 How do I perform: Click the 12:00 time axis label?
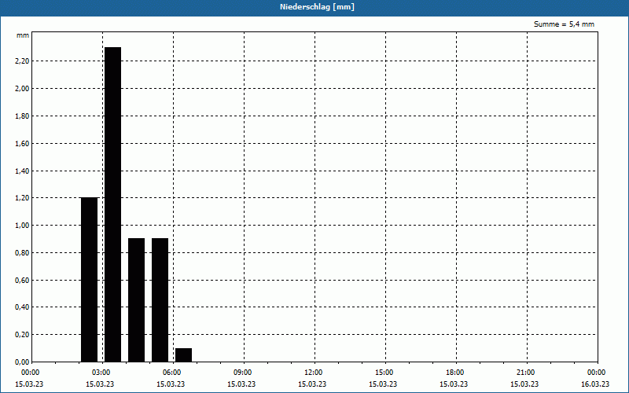coord(313,373)
